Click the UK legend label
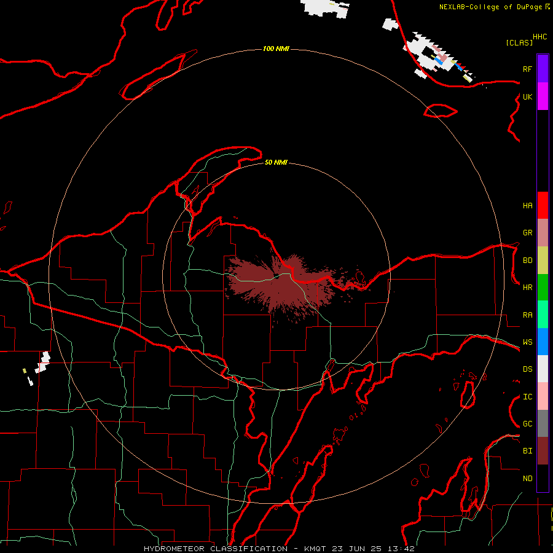 click(527, 96)
